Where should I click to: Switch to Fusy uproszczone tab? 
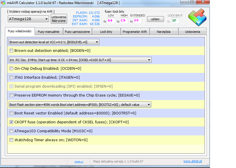tap(77, 32)
